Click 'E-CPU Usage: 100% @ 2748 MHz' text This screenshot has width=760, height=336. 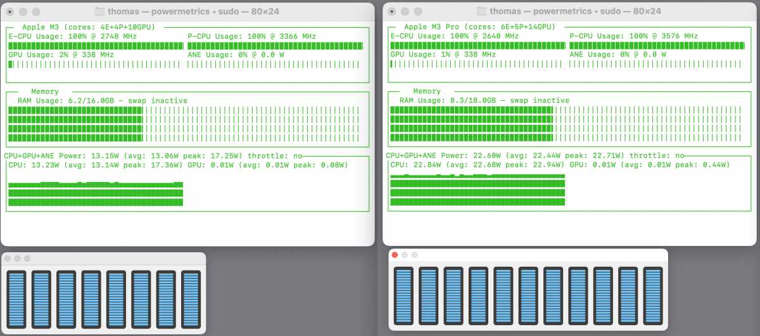pos(73,36)
